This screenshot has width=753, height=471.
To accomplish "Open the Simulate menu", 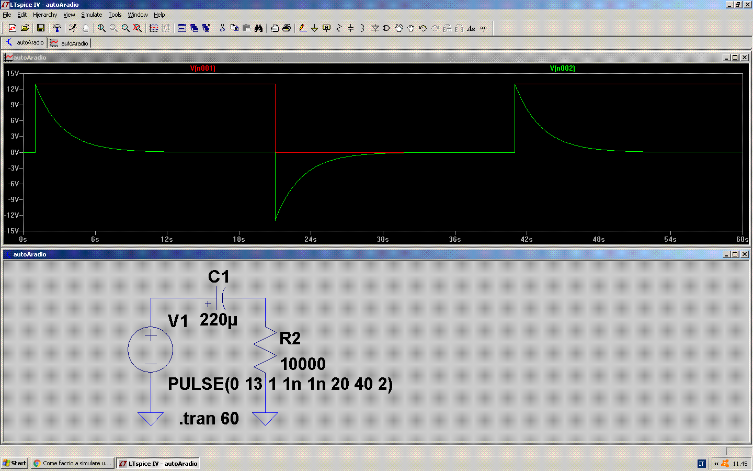I will [x=92, y=15].
